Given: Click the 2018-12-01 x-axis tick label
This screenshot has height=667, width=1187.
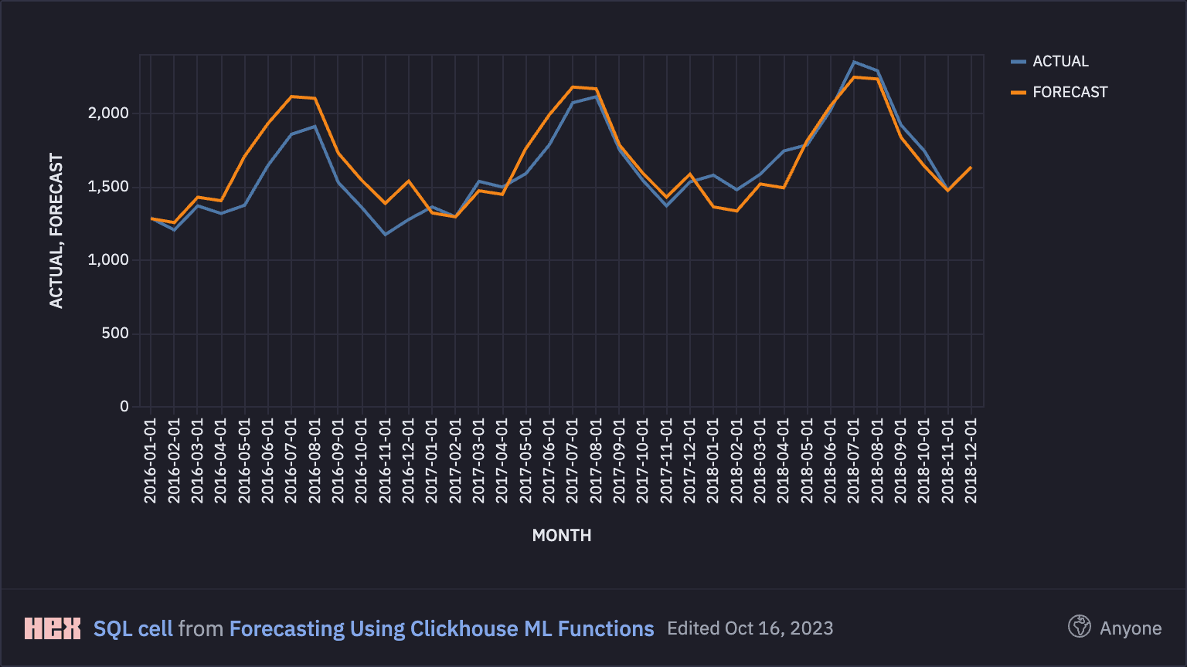Looking at the screenshot, I should (x=971, y=461).
